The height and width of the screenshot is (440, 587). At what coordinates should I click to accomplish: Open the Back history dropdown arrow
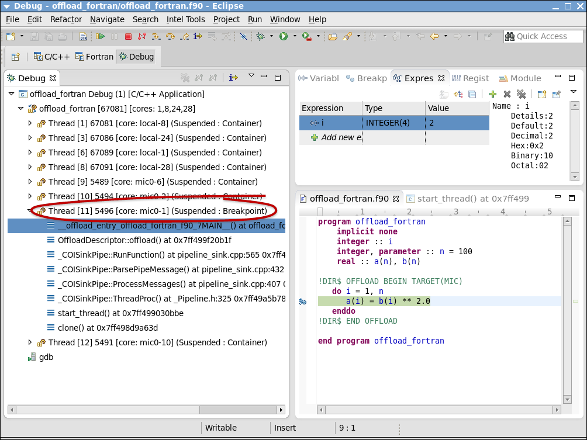click(446, 36)
